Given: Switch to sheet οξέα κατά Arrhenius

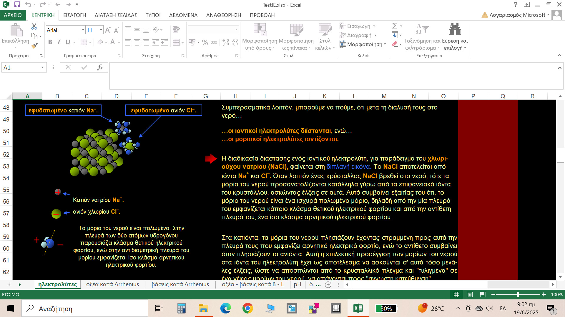Looking at the screenshot, I should coord(112,284).
